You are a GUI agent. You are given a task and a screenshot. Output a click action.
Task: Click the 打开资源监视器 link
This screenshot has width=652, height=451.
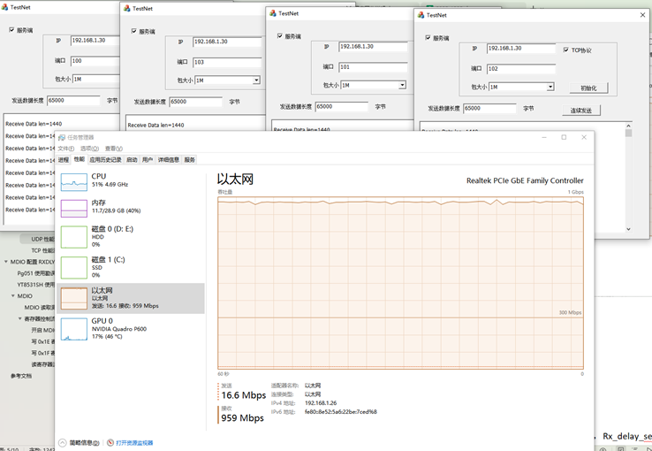point(133,443)
